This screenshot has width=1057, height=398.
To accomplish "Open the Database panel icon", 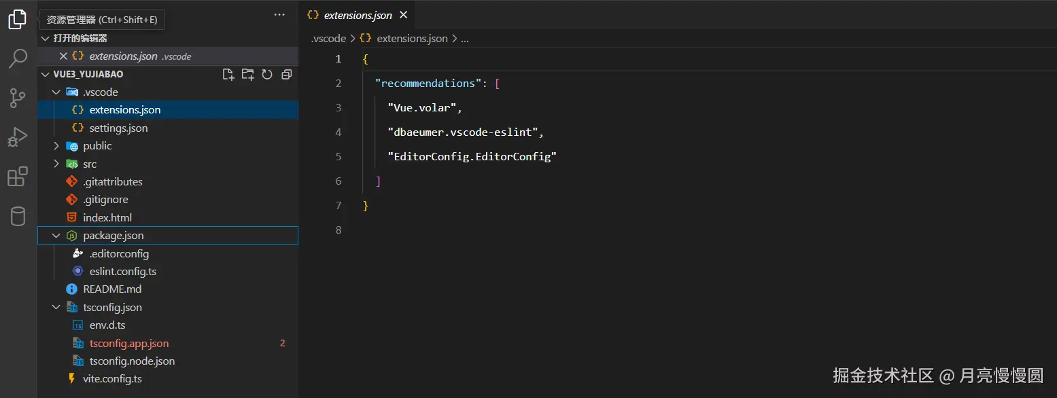I will point(18,217).
